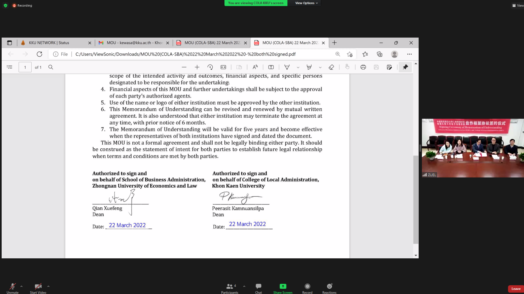Viewport: 524px width, 294px height.
Task: Click the Zoom View button
Action: pos(518,5)
